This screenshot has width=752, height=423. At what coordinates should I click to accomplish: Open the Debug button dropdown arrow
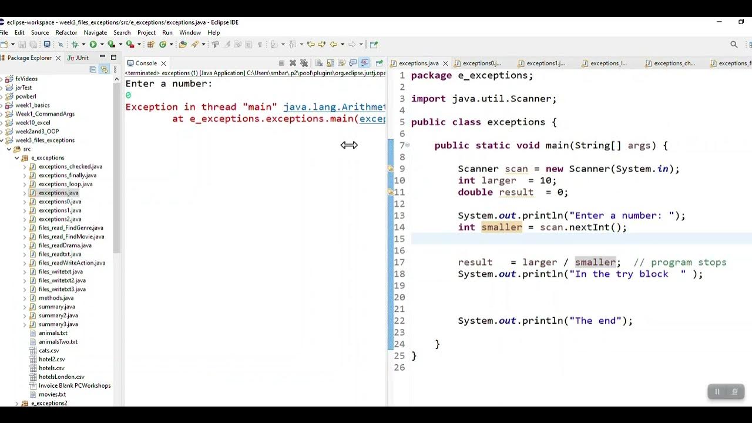pos(83,44)
